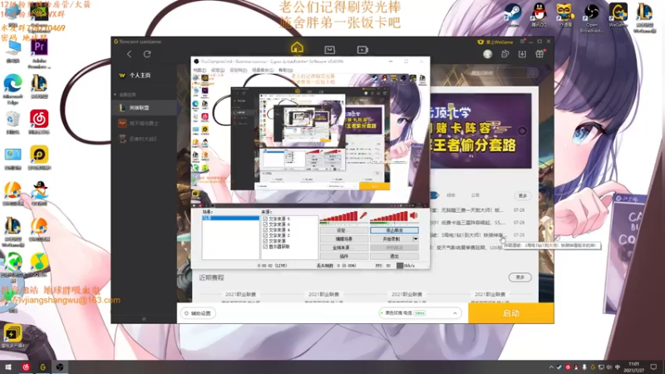The height and width of the screenshot is (374, 665).
Task: Open 帮助 menu in OBS
Action: click(285, 70)
